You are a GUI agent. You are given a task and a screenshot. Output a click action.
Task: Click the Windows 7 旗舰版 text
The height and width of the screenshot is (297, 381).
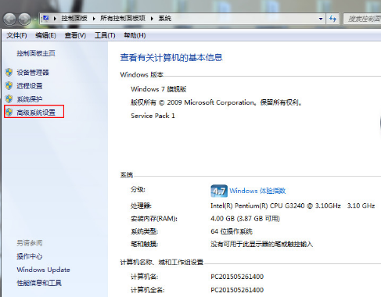coord(159,89)
